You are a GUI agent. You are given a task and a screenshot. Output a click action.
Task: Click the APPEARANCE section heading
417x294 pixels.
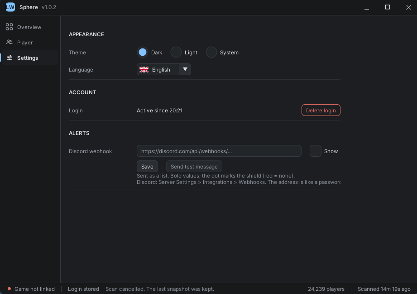[x=86, y=34]
